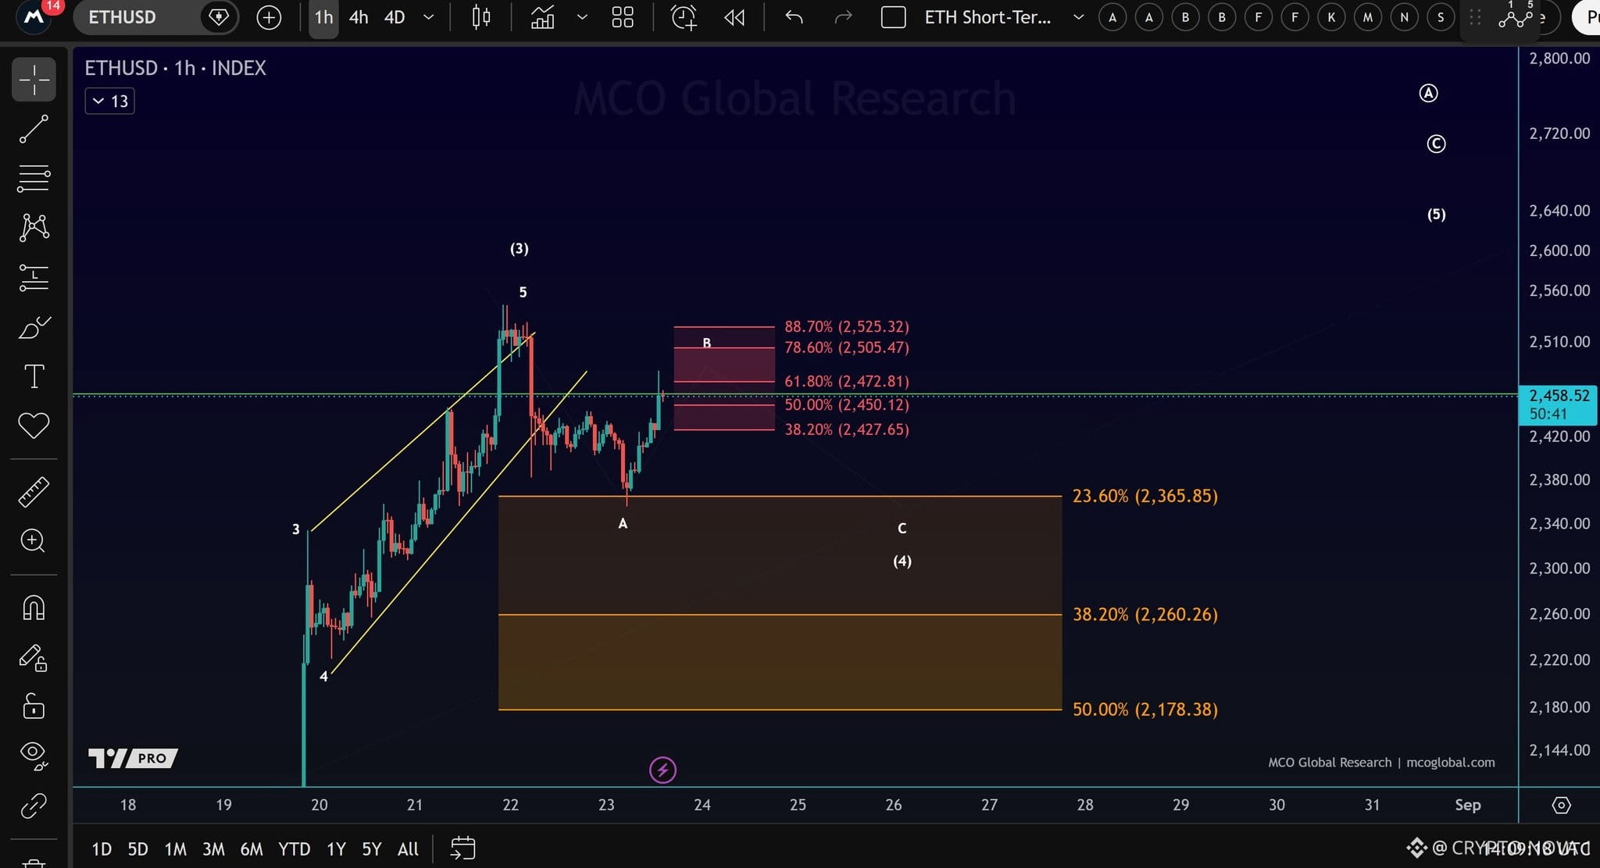Add a compare symbol with plus icon

pyautogui.click(x=269, y=17)
